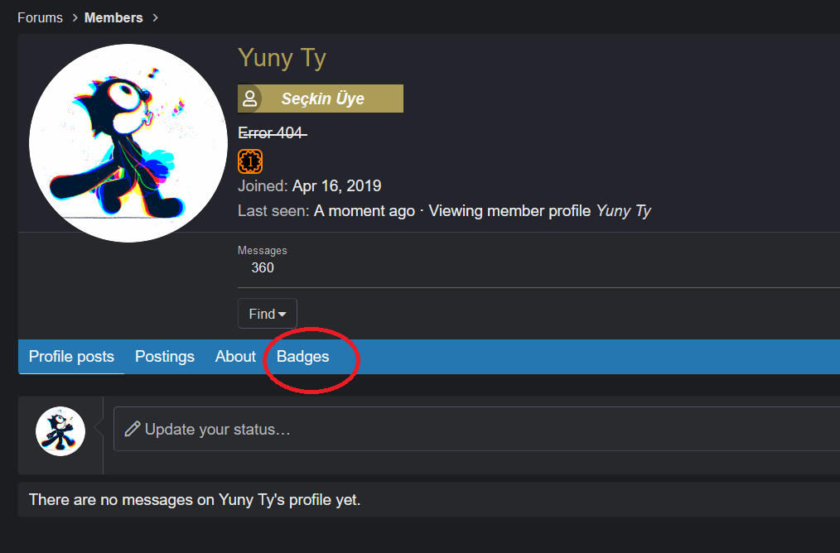Image resolution: width=840 pixels, height=553 pixels.
Task: Click the small avatar beside the status box
Action: tap(60, 431)
